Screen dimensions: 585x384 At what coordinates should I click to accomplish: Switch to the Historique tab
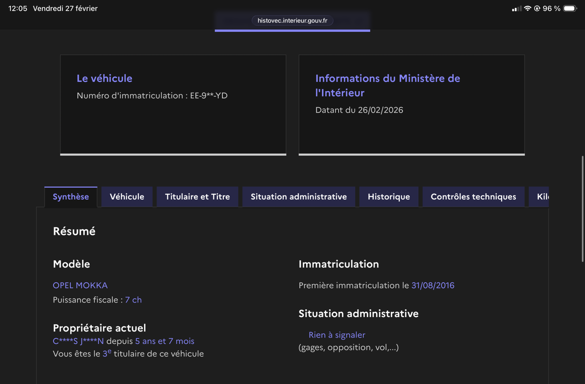[389, 197]
